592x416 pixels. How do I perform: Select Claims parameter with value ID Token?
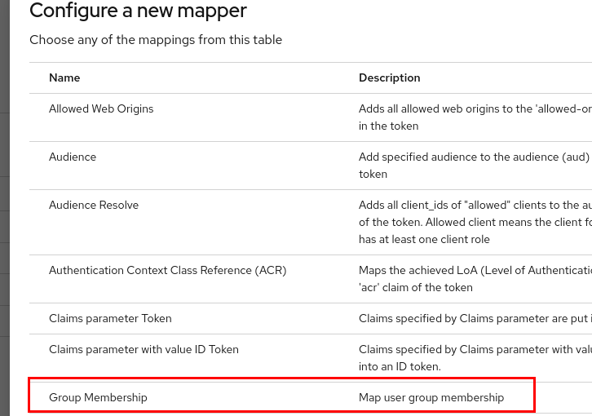click(x=144, y=349)
